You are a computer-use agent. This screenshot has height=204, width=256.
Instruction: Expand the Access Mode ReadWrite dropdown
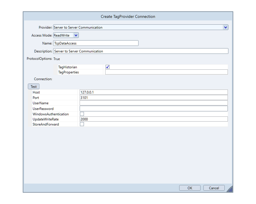[x=76, y=35]
